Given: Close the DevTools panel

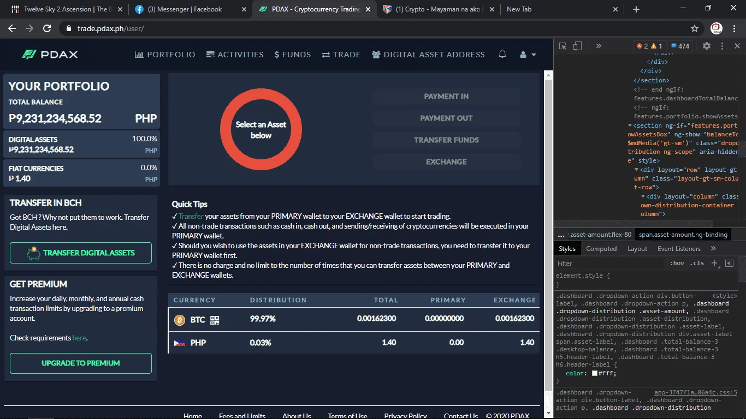Looking at the screenshot, I should (737, 46).
